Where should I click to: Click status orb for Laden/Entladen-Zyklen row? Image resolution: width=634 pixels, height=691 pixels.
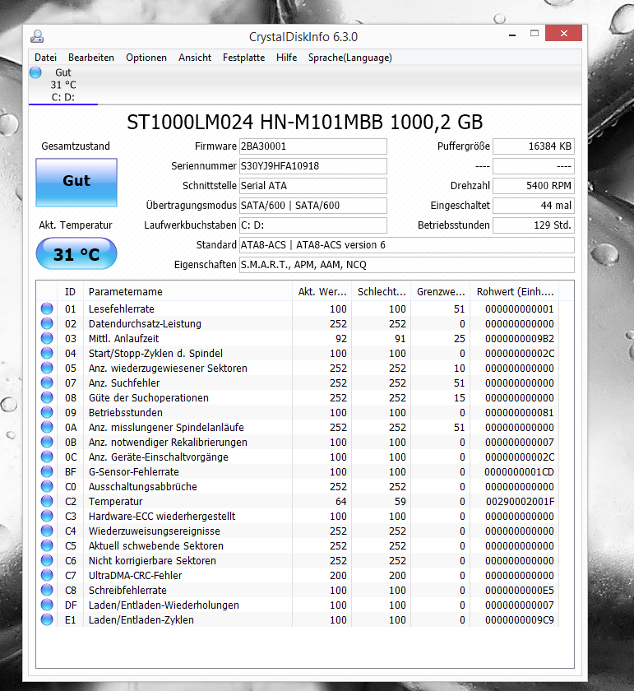click(x=47, y=619)
